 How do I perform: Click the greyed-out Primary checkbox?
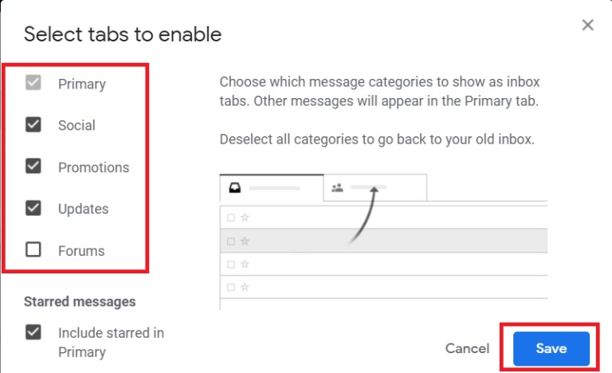pos(33,83)
